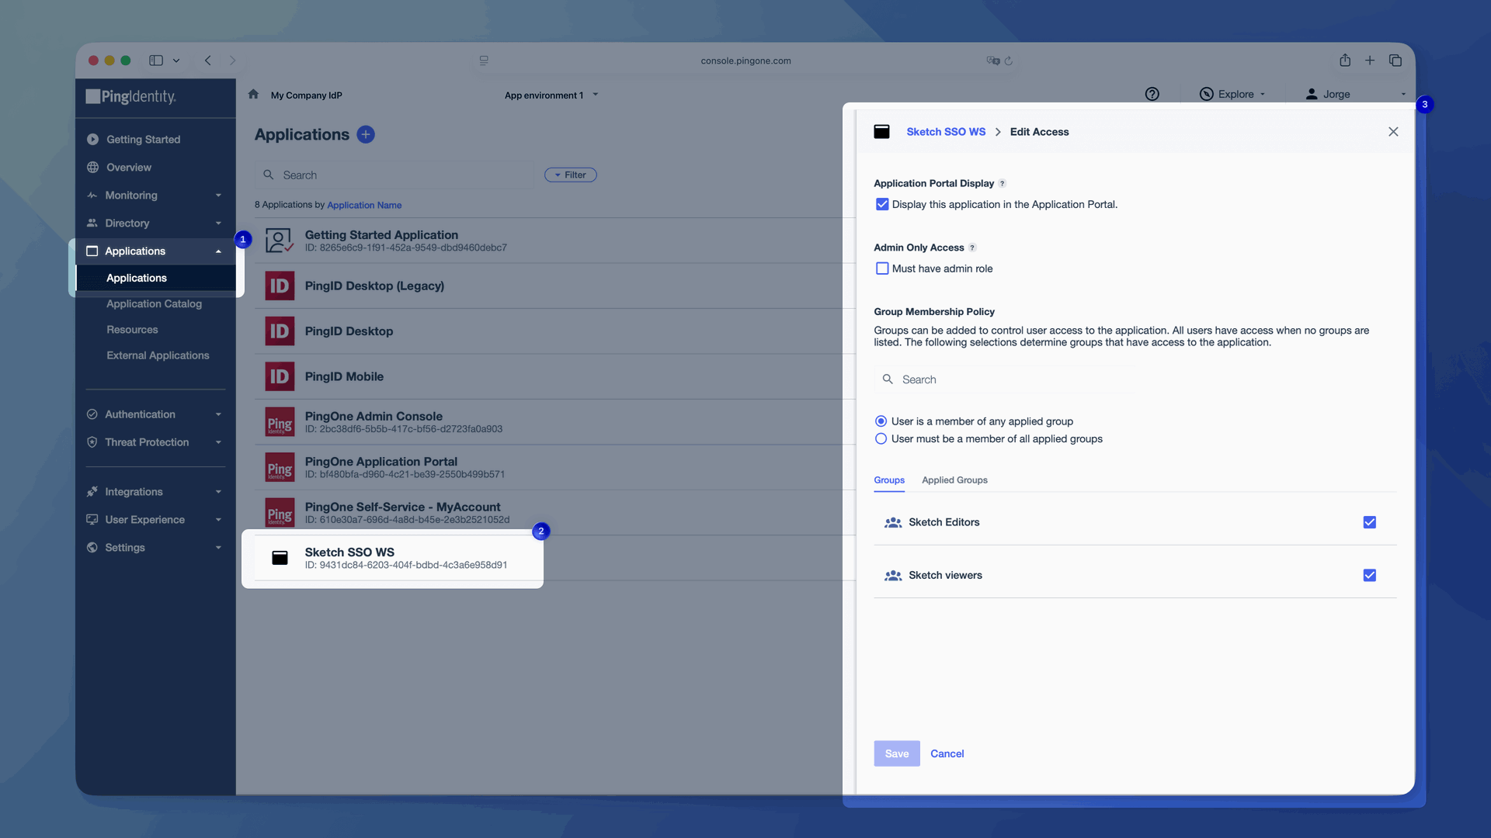Click the Sketch SSO WS breadcrumb link

point(945,132)
